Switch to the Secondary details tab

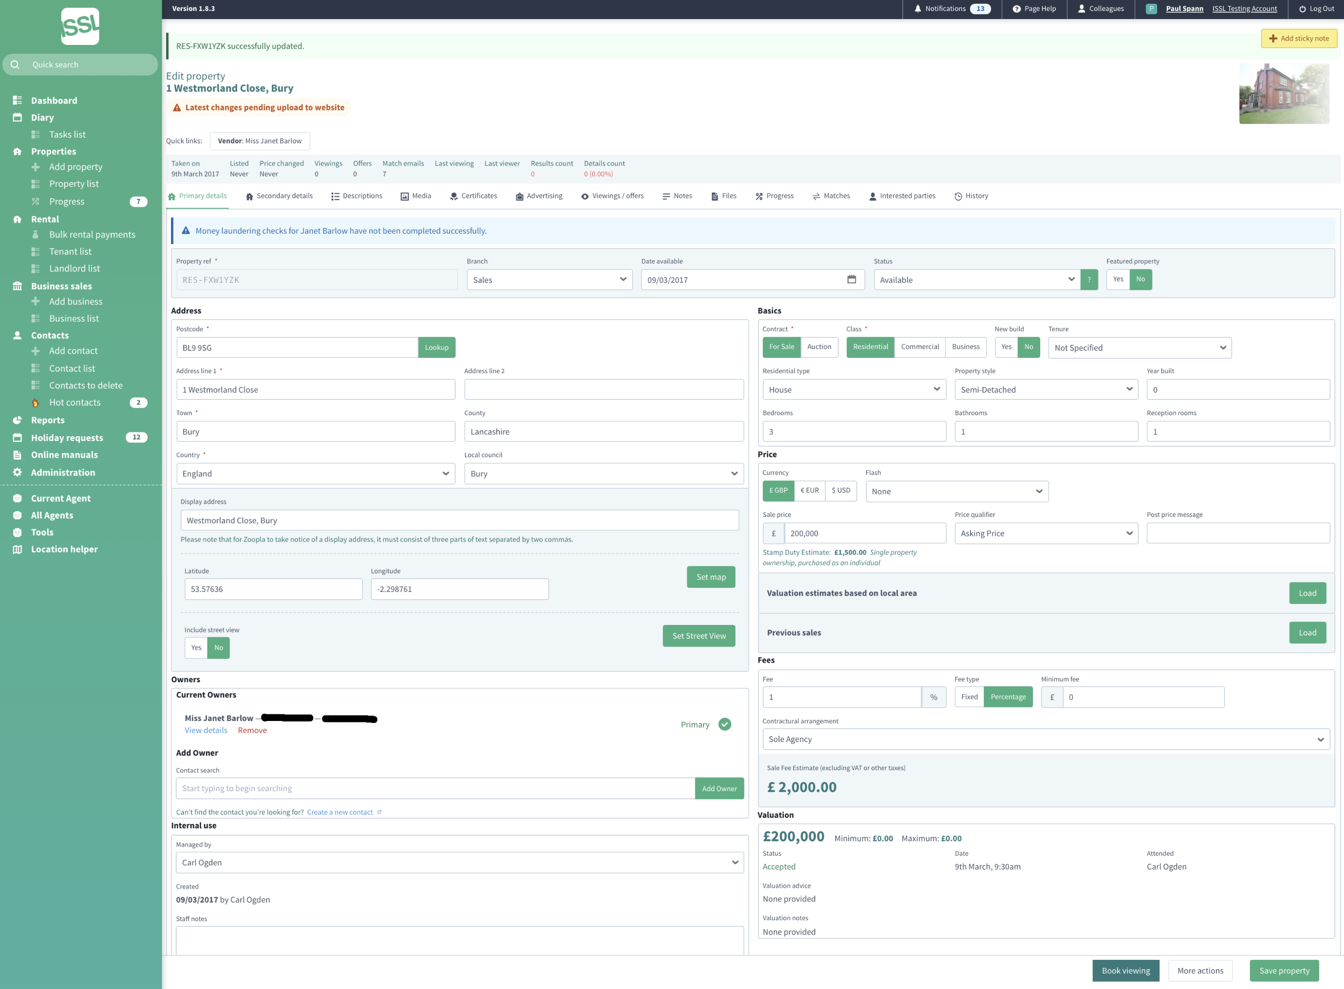pyautogui.click(x=279, y=196)
